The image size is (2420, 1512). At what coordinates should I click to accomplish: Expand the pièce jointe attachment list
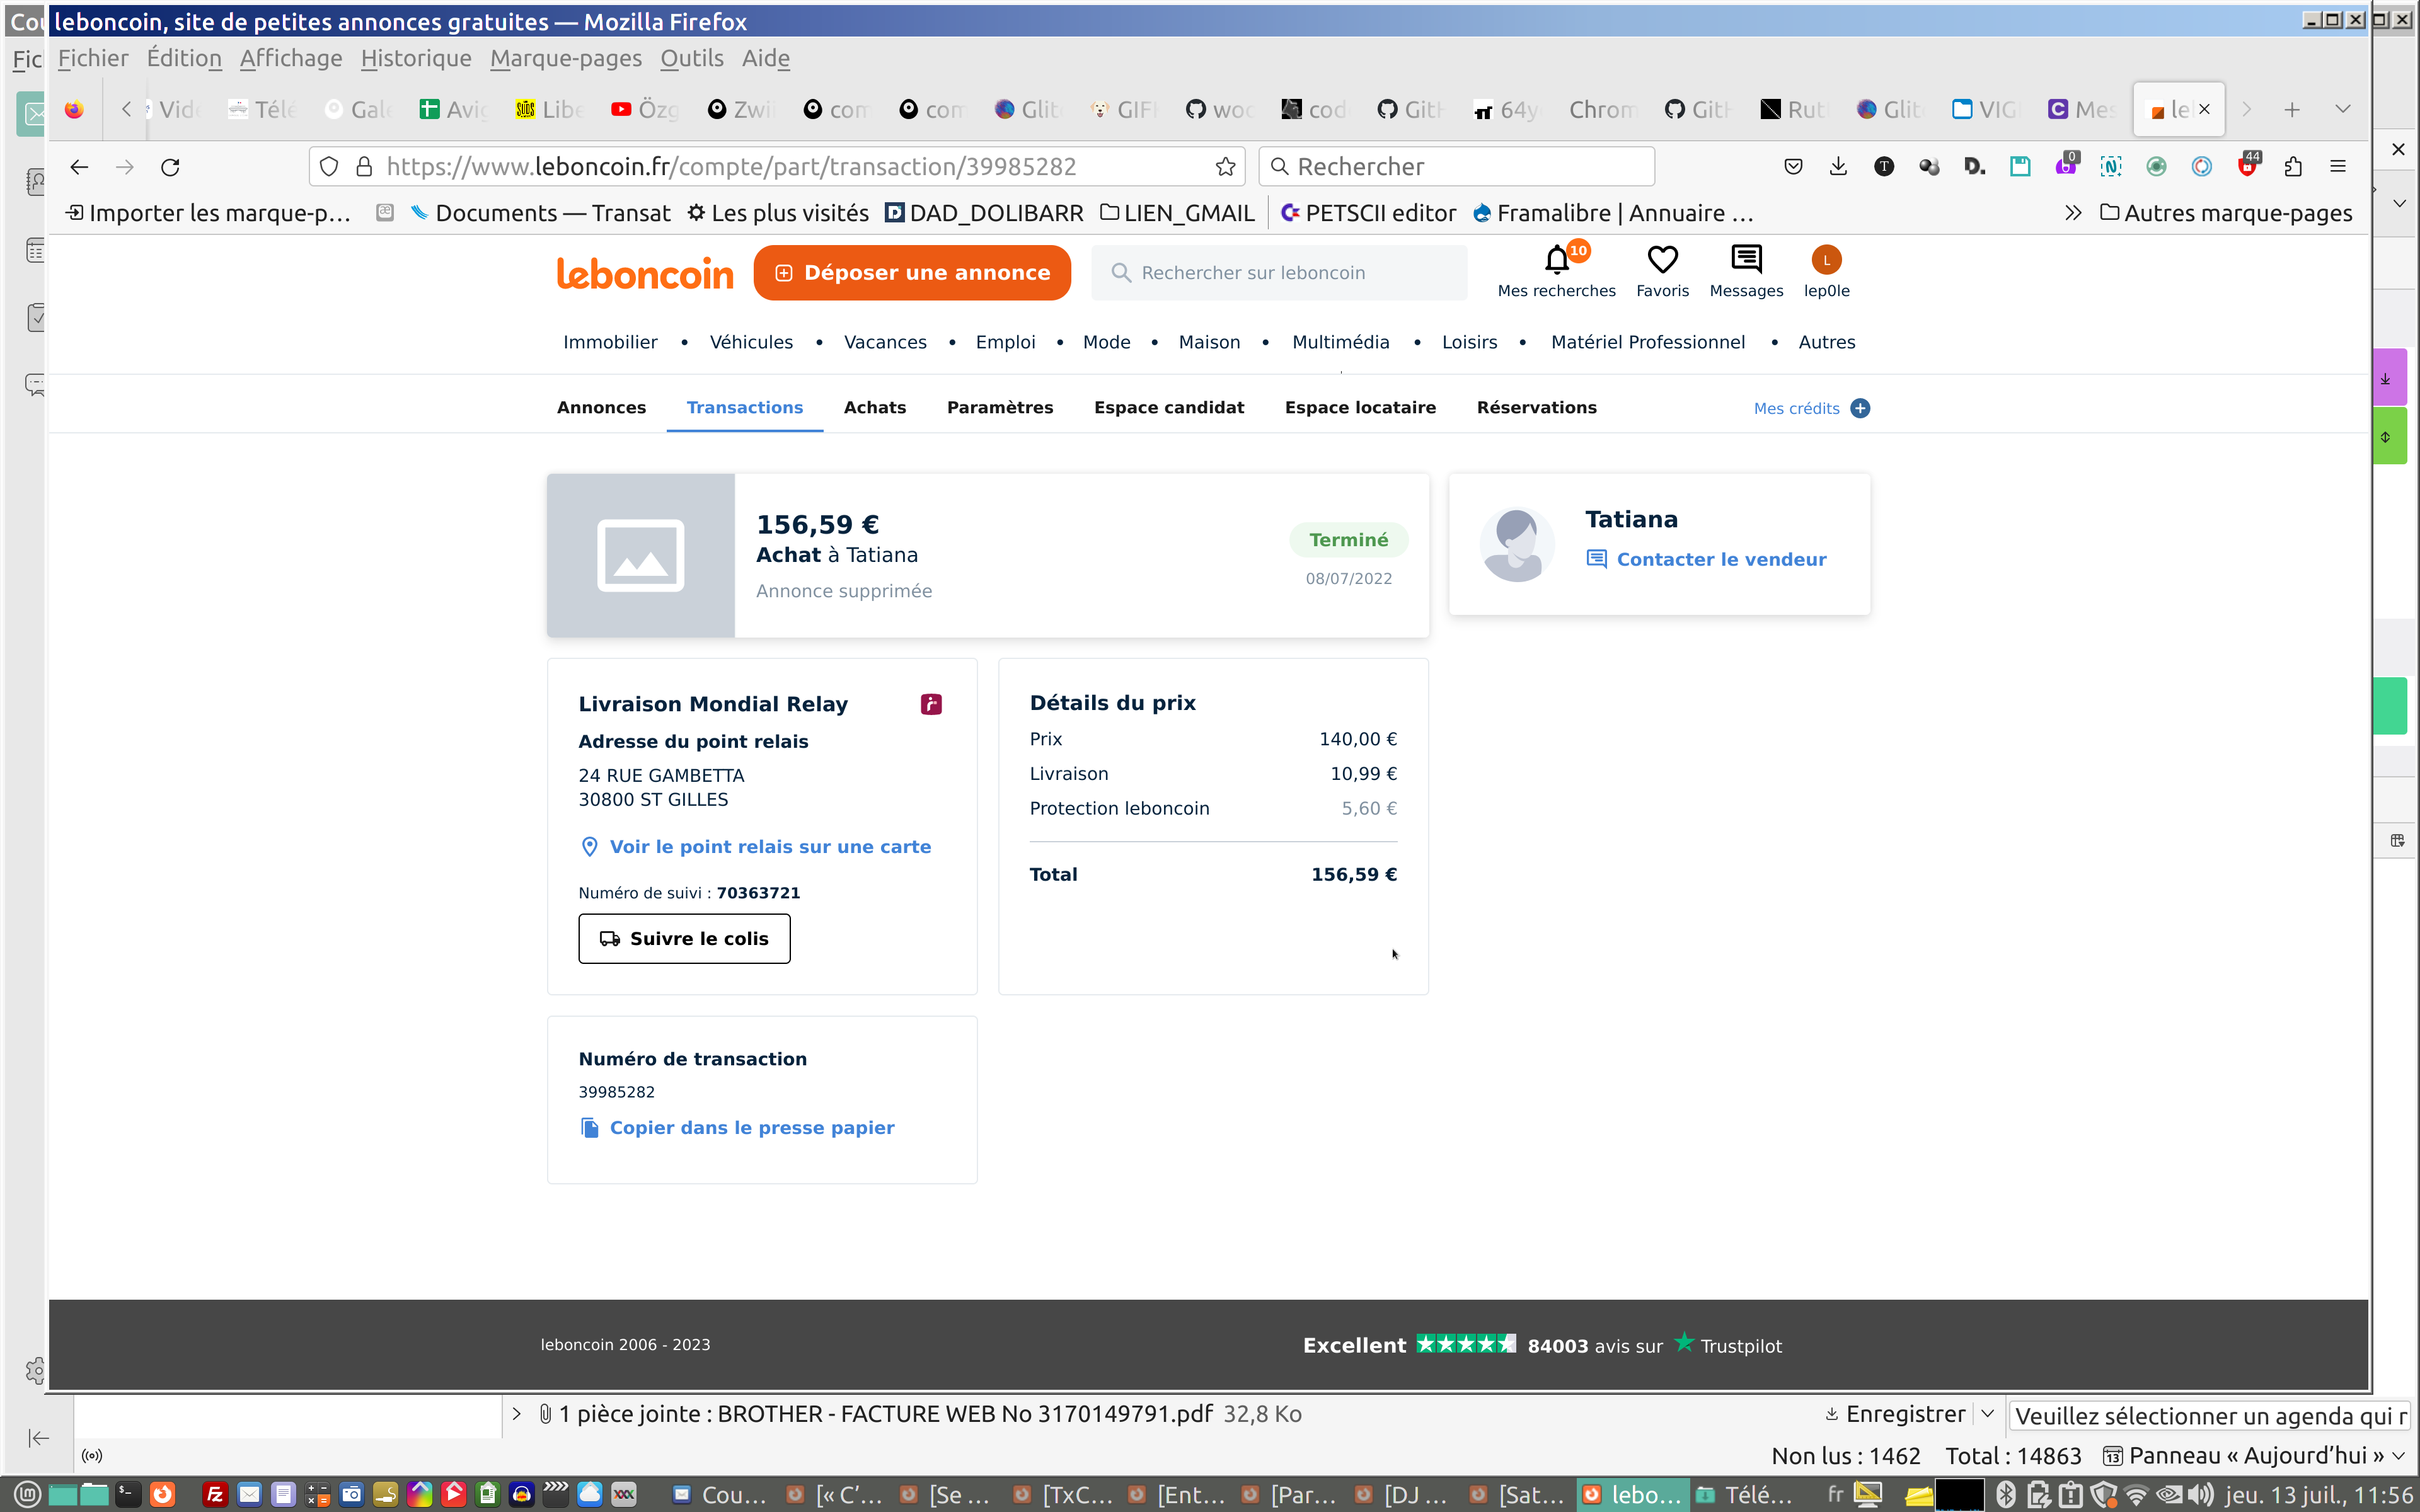coord(517,1414)
